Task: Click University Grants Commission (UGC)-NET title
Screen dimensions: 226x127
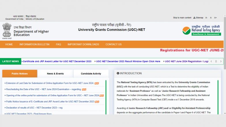Action: (x=112, y=30)
